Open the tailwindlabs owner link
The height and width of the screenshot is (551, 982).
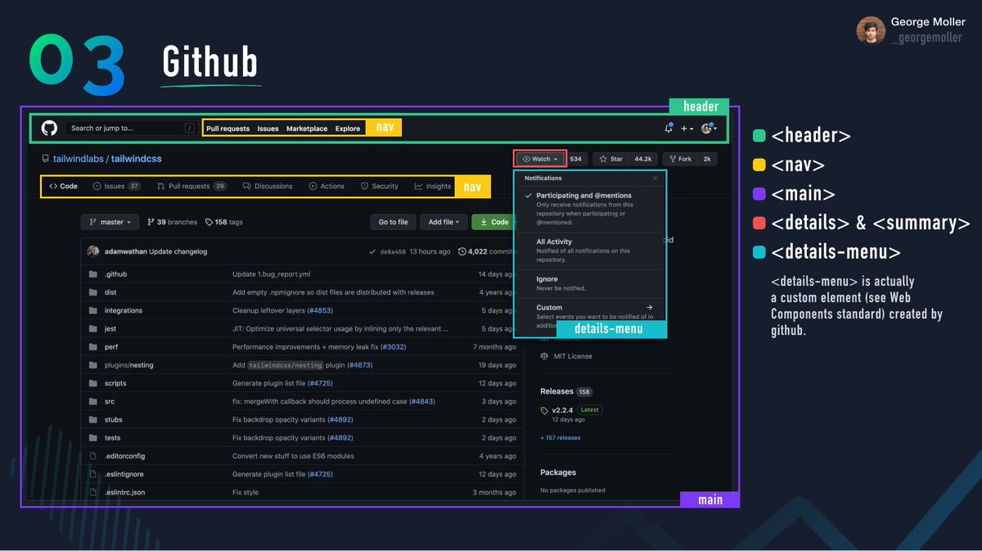coord(79,159)
